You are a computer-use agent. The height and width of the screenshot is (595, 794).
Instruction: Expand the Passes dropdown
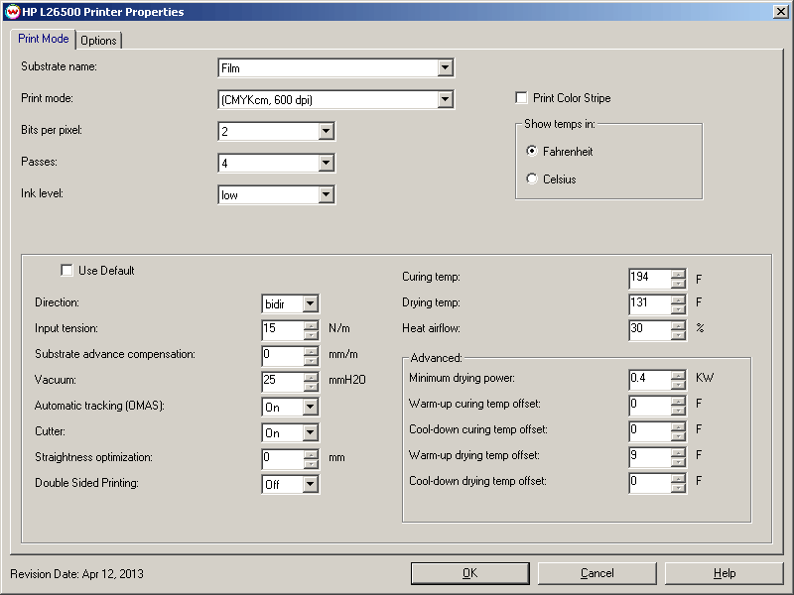click(327, 164)
